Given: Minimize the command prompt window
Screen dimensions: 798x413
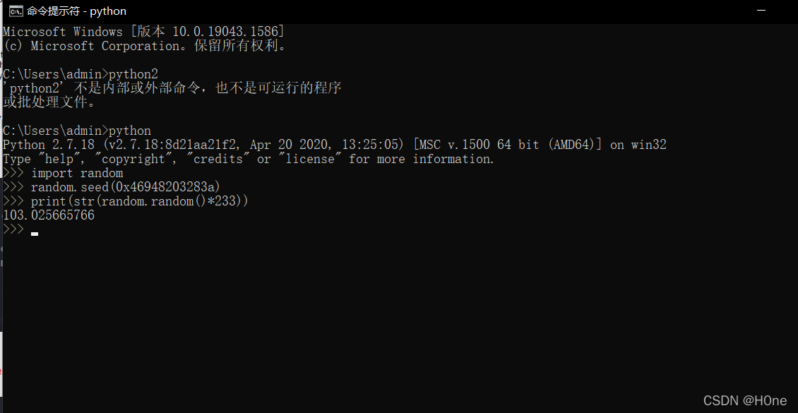Looking at the screenshot, I should point(761,11).
